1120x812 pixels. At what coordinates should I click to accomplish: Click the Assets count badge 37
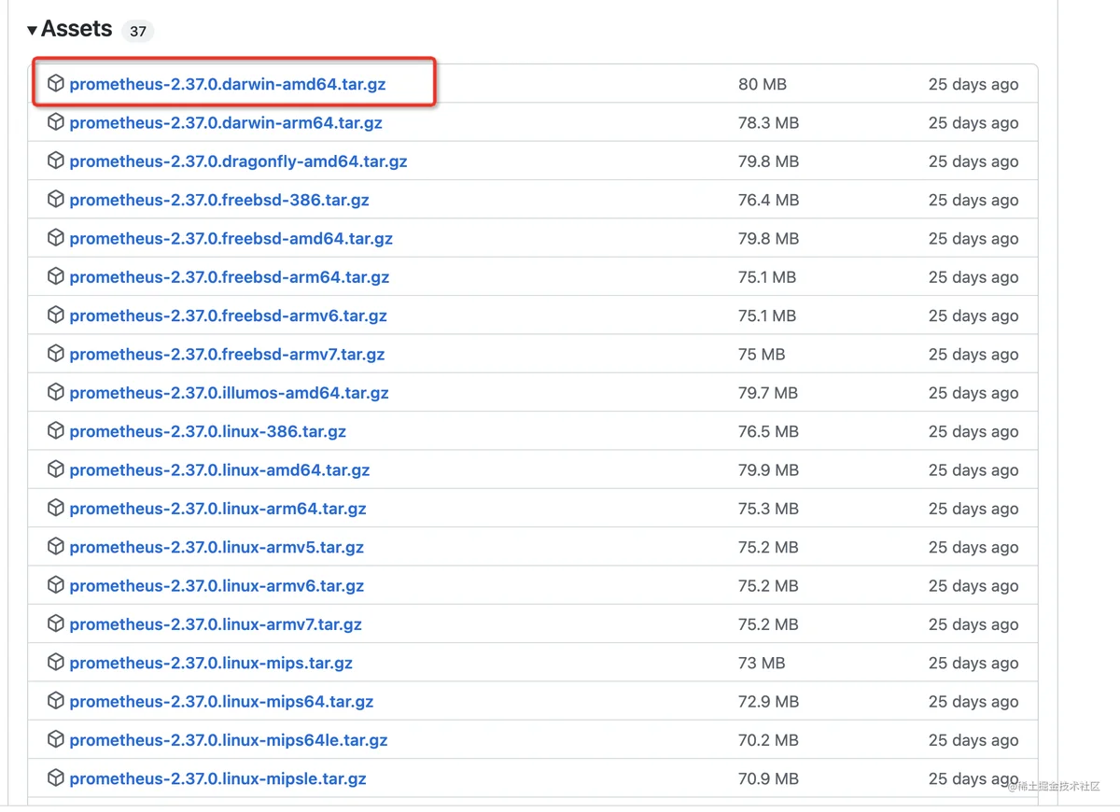pyautogui.click(x=138, y=31)
